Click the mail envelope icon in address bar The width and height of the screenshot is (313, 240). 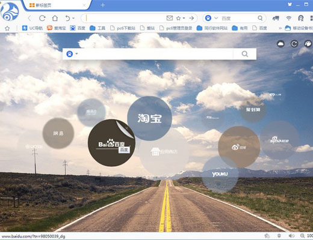170,18
